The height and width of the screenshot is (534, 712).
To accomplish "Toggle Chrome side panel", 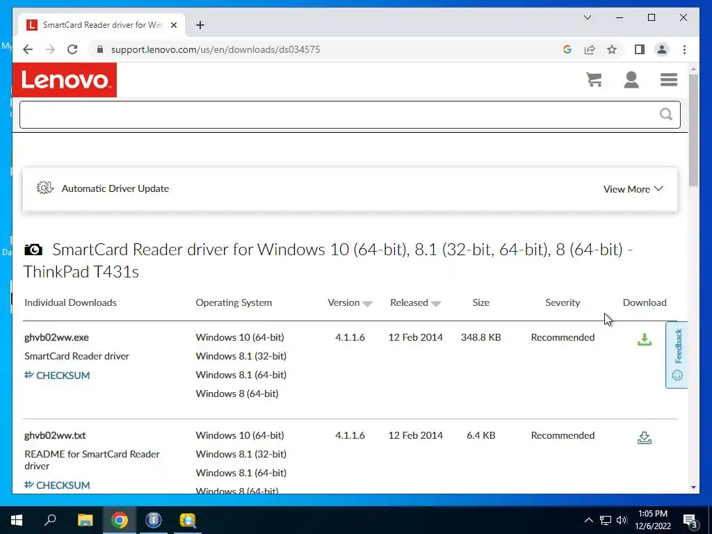I will tap(640, 49).
